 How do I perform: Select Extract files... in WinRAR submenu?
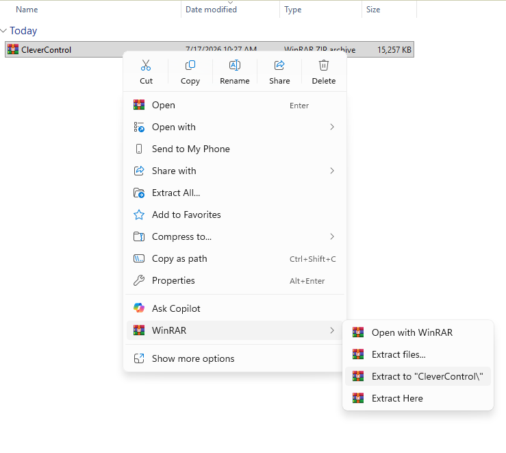coord(418,354)
